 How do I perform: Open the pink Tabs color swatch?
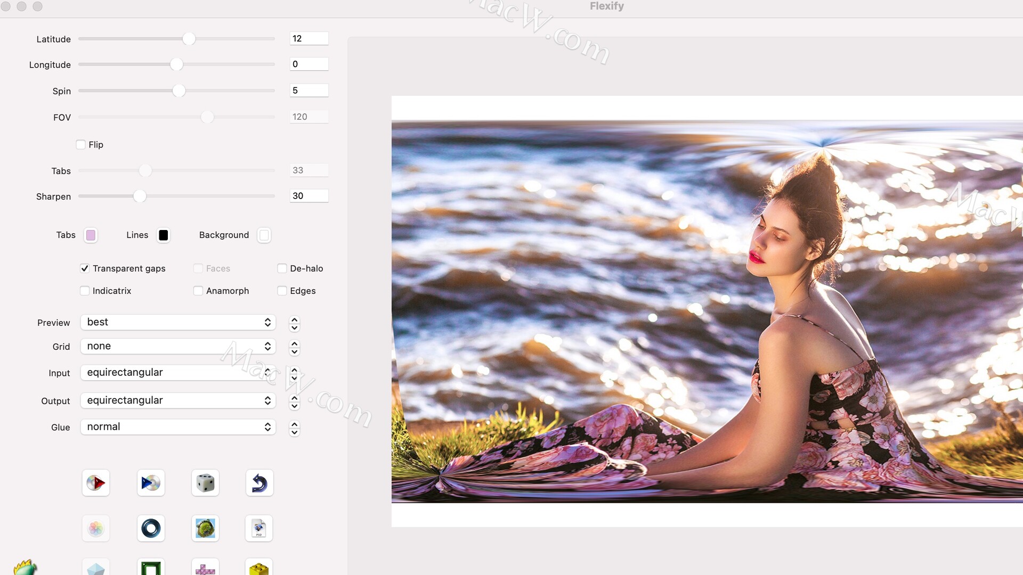tap(91, 235)
